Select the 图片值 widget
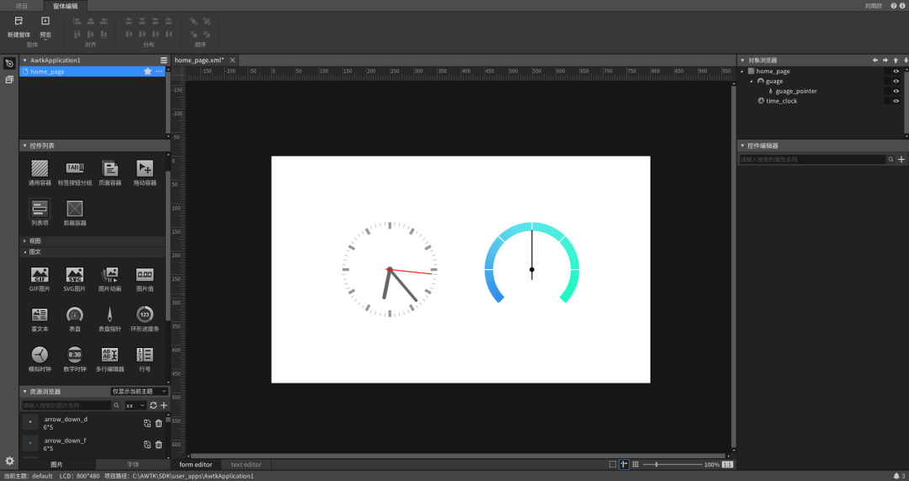 point(145,278)
